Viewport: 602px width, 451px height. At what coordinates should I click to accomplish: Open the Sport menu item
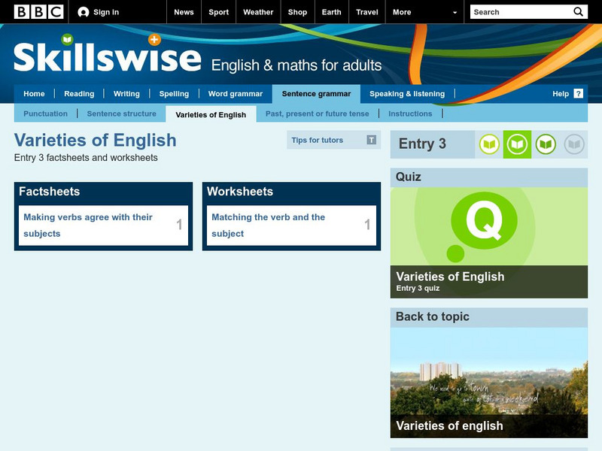218,12
